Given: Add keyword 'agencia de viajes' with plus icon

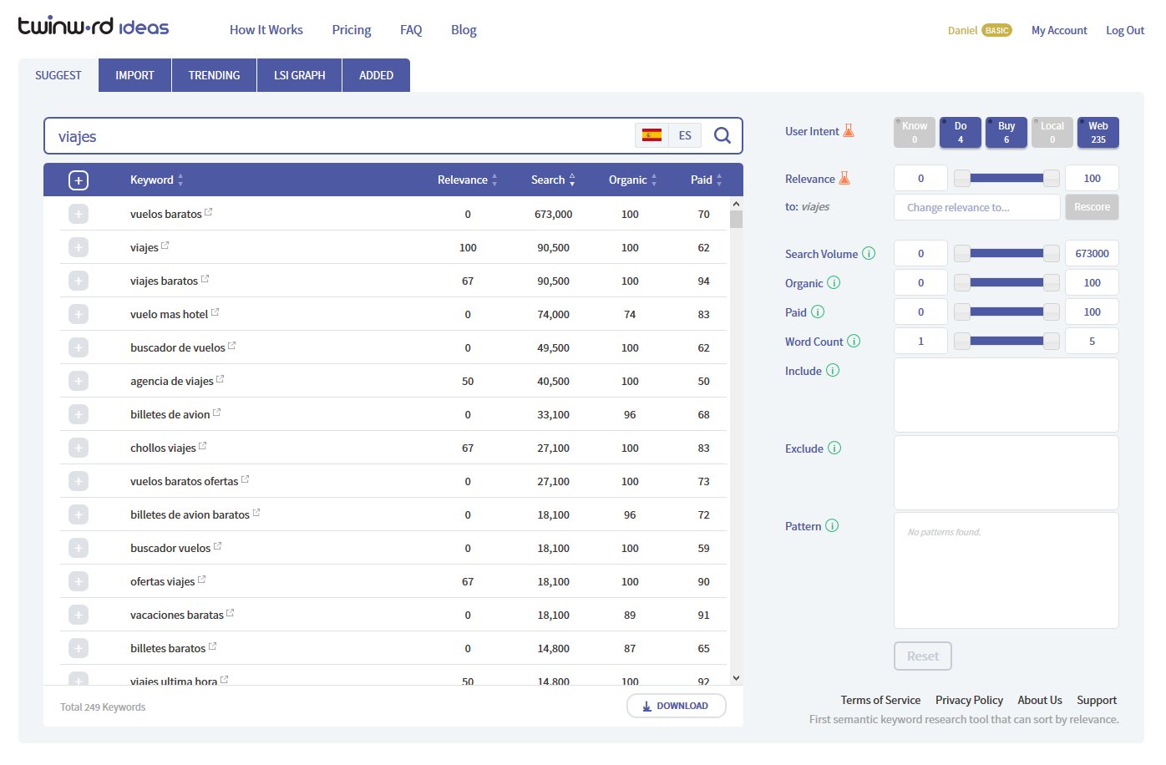Looking at the screenshot, I should coord(79,381).
